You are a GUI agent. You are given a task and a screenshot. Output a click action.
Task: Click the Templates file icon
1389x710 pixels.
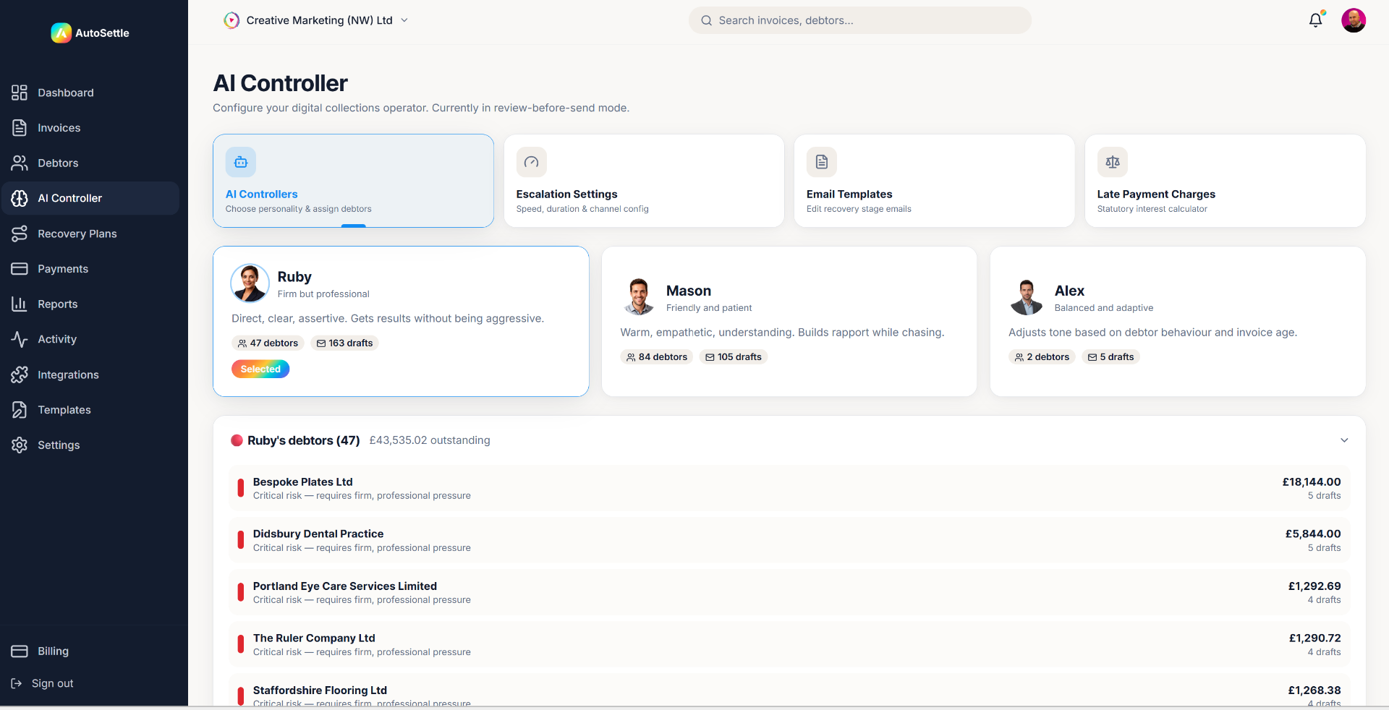click(x=20, y=409)
